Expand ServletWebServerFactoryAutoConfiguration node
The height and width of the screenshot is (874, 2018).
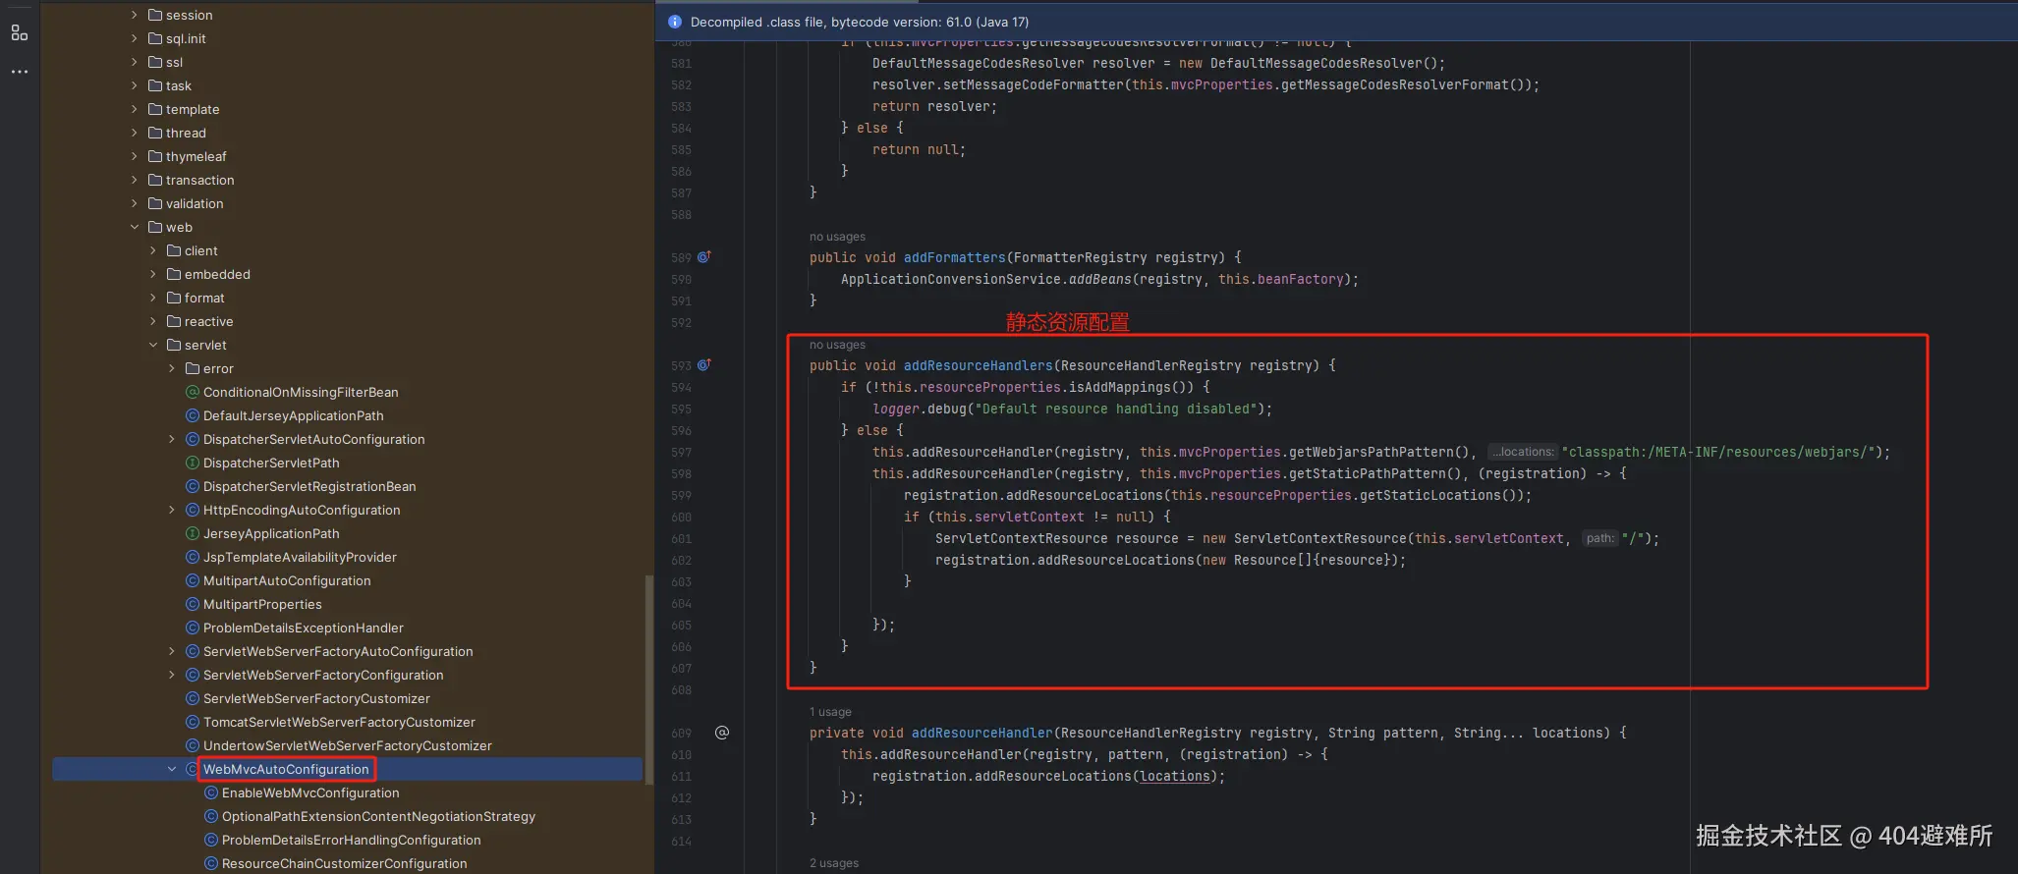pos(172,651)
